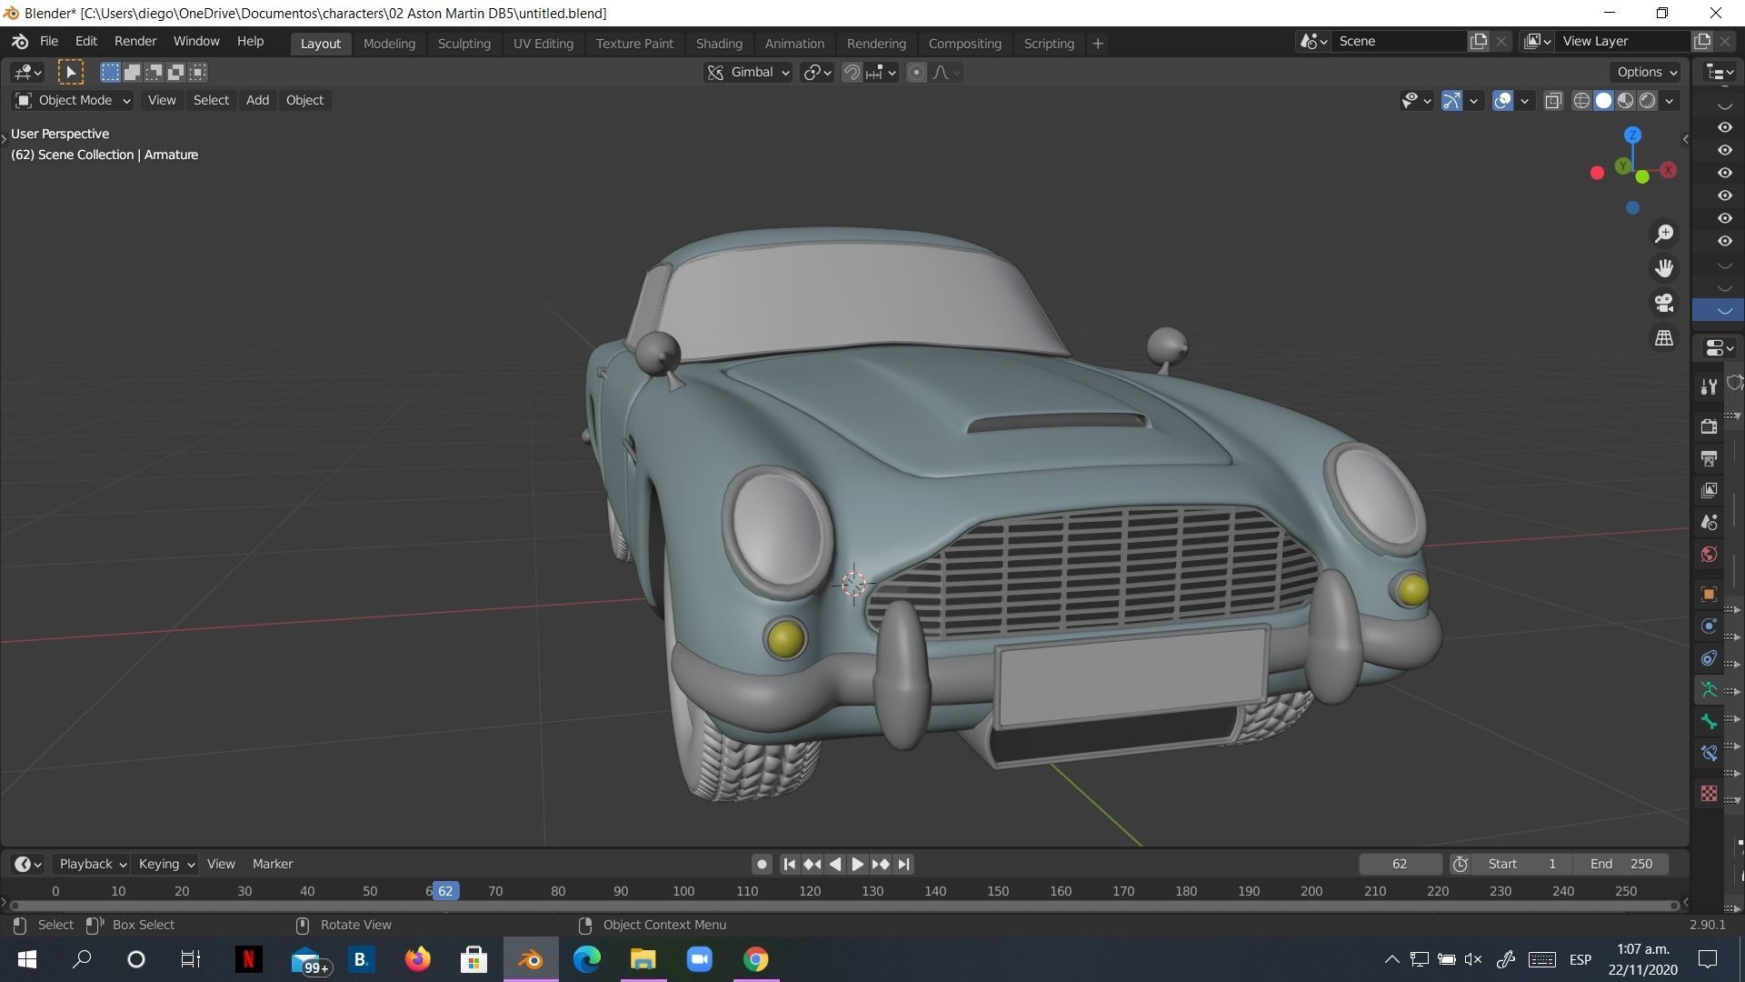1745x982 pixels.
Task: Switch to wireframe viewport shading
Action: coord(1581,101)
